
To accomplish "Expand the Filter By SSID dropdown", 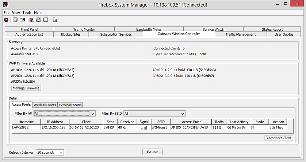I will click(154, 114).
